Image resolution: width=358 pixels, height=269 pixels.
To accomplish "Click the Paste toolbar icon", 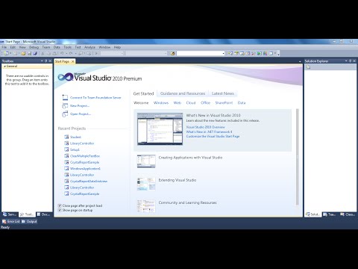I will [54, 53].
